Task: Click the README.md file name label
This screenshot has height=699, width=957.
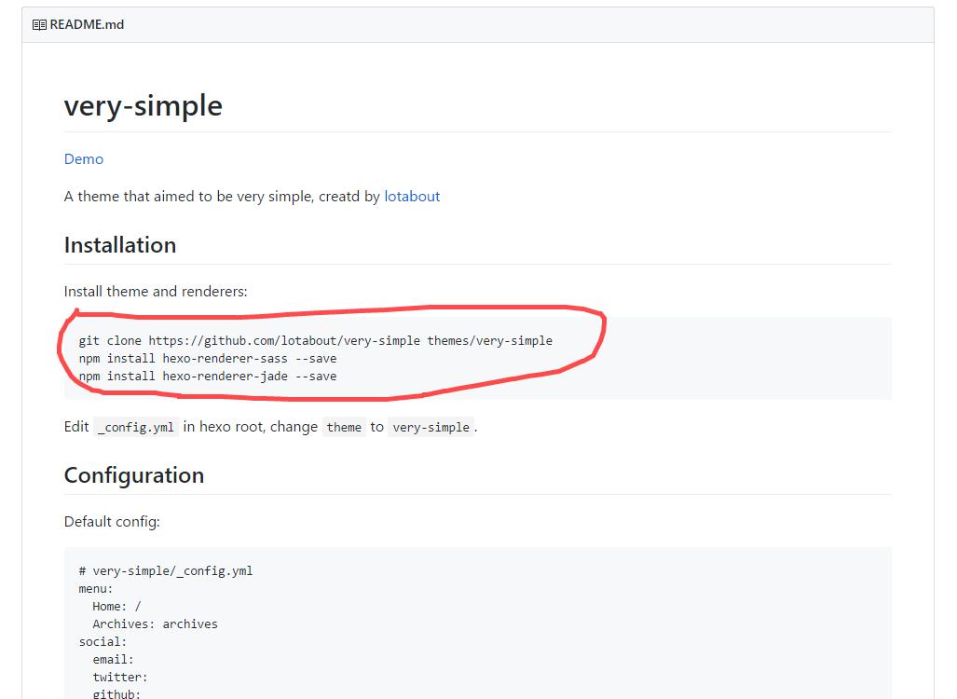Action: 87,25
